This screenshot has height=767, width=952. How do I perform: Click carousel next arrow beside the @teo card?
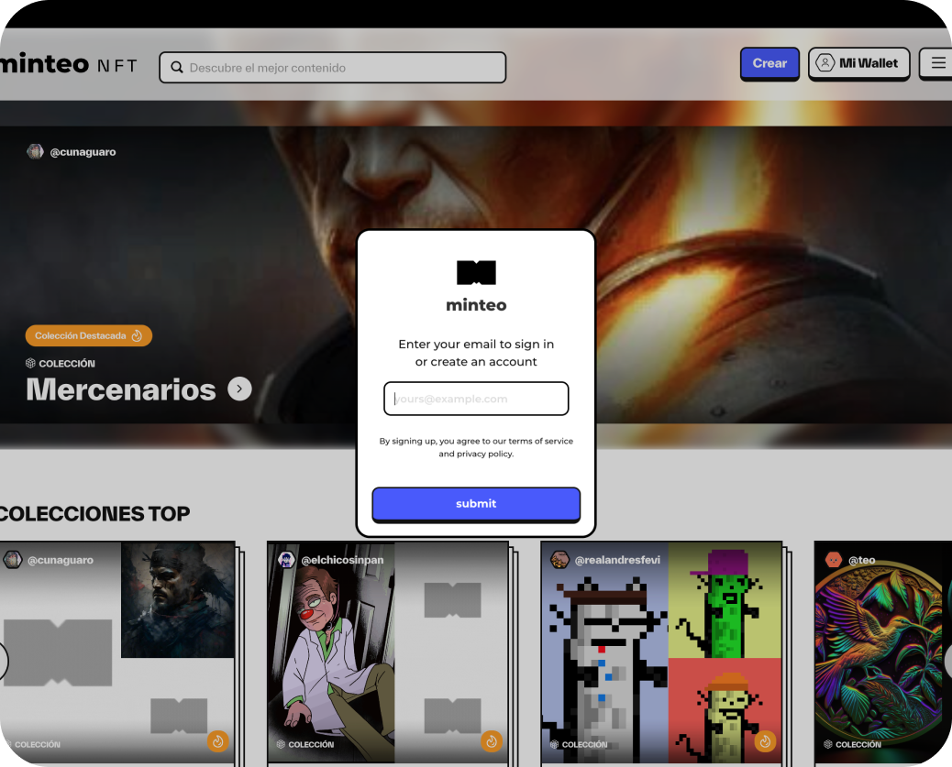point(948,660)
